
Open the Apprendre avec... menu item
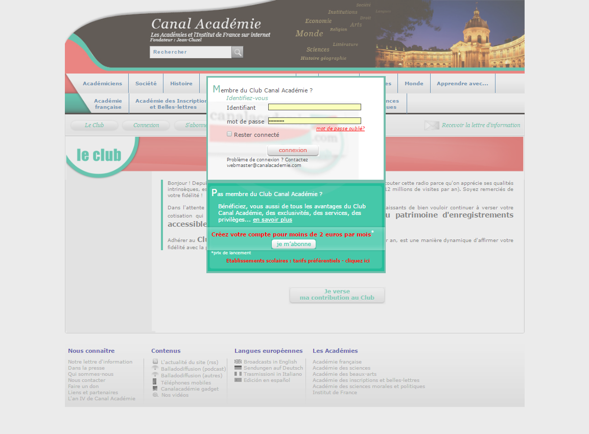(x=462, y=83)
